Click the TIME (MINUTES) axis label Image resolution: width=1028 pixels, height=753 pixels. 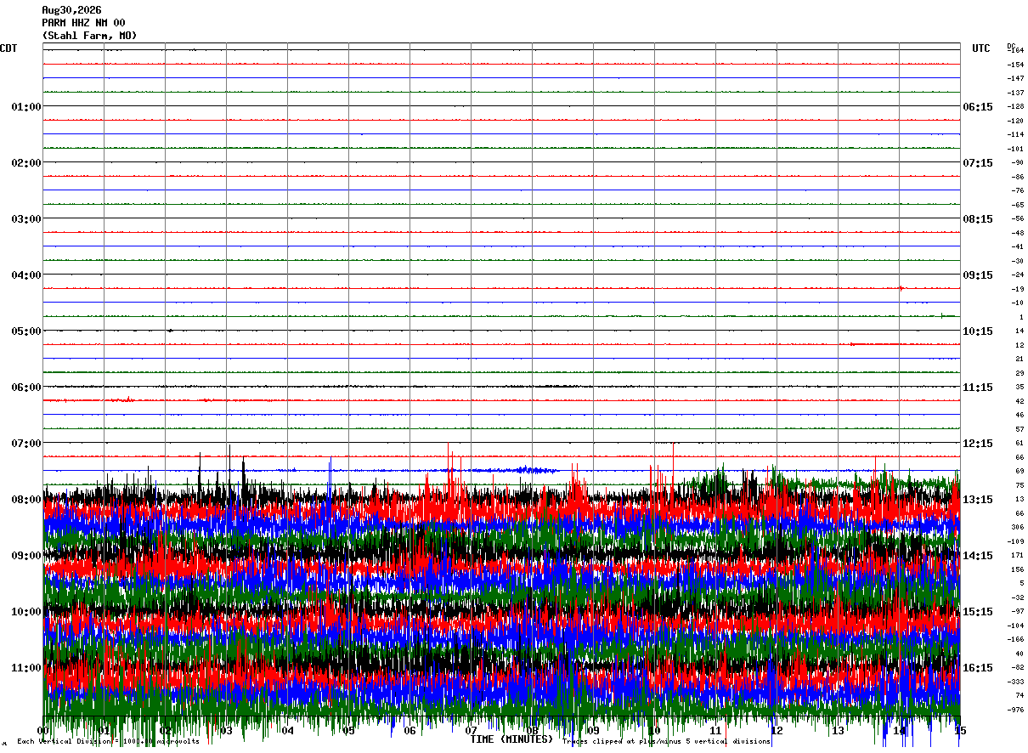(511, 739)
